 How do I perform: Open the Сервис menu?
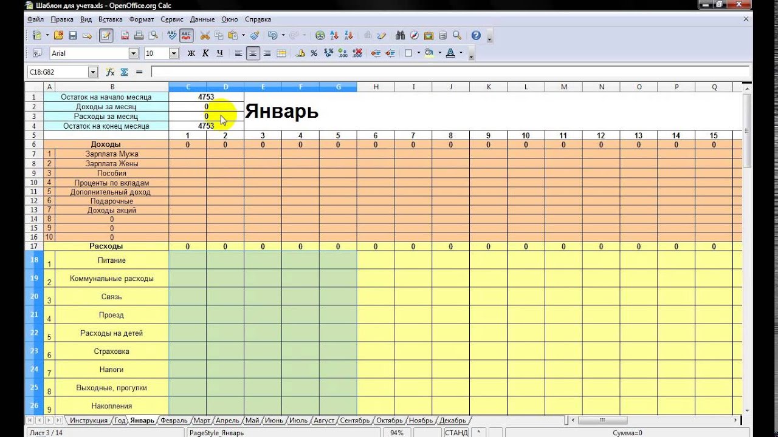tap(172, 19)
